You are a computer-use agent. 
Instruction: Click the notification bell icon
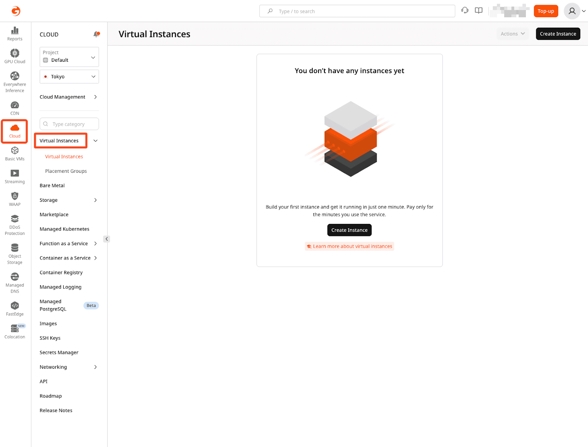click(x=96, y=34)
